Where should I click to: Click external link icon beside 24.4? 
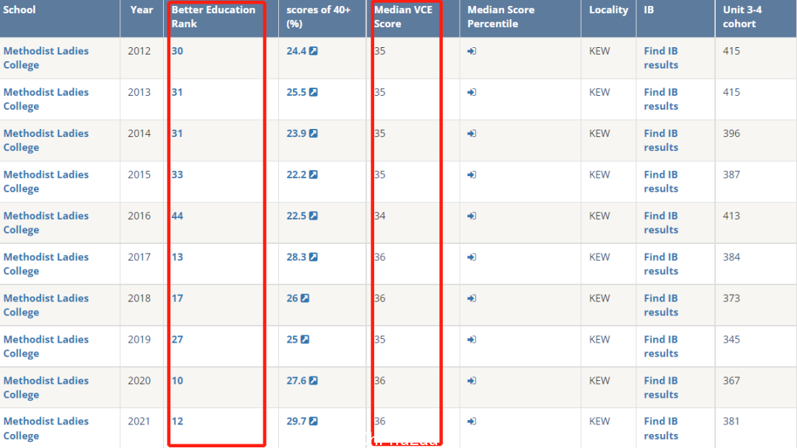[314, 51]
